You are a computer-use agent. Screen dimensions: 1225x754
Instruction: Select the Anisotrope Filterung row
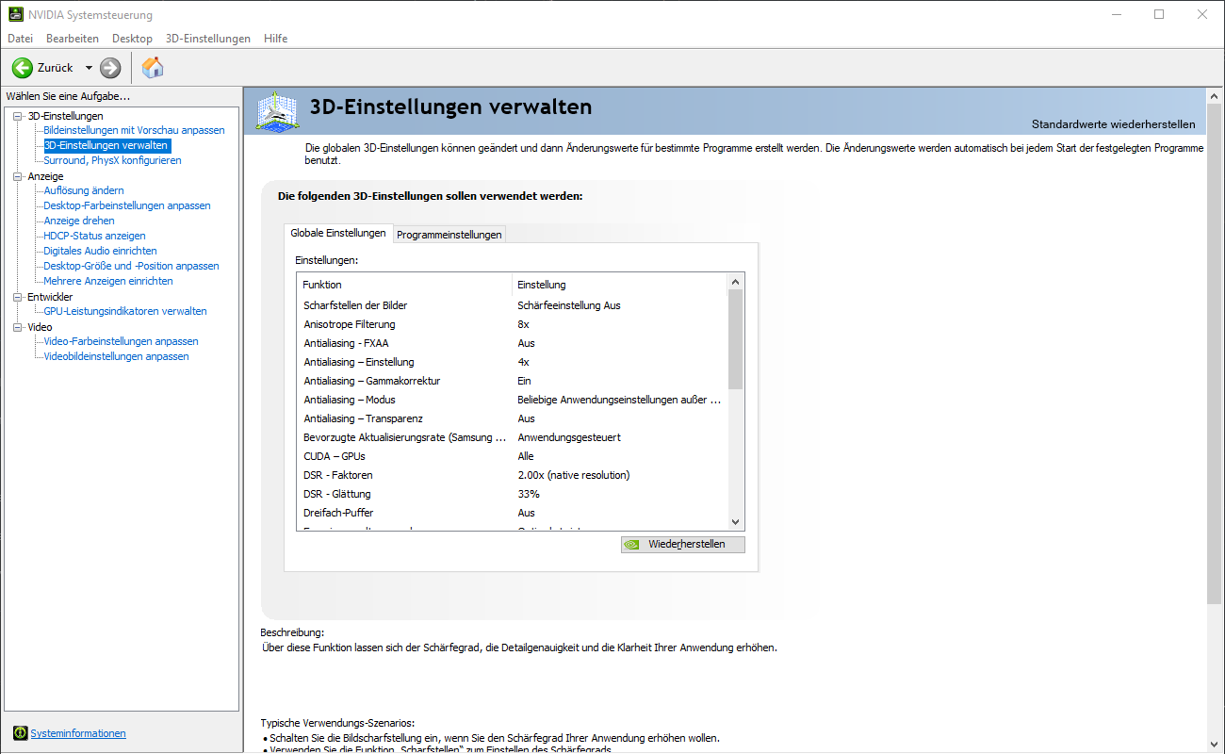click(513, 324)
